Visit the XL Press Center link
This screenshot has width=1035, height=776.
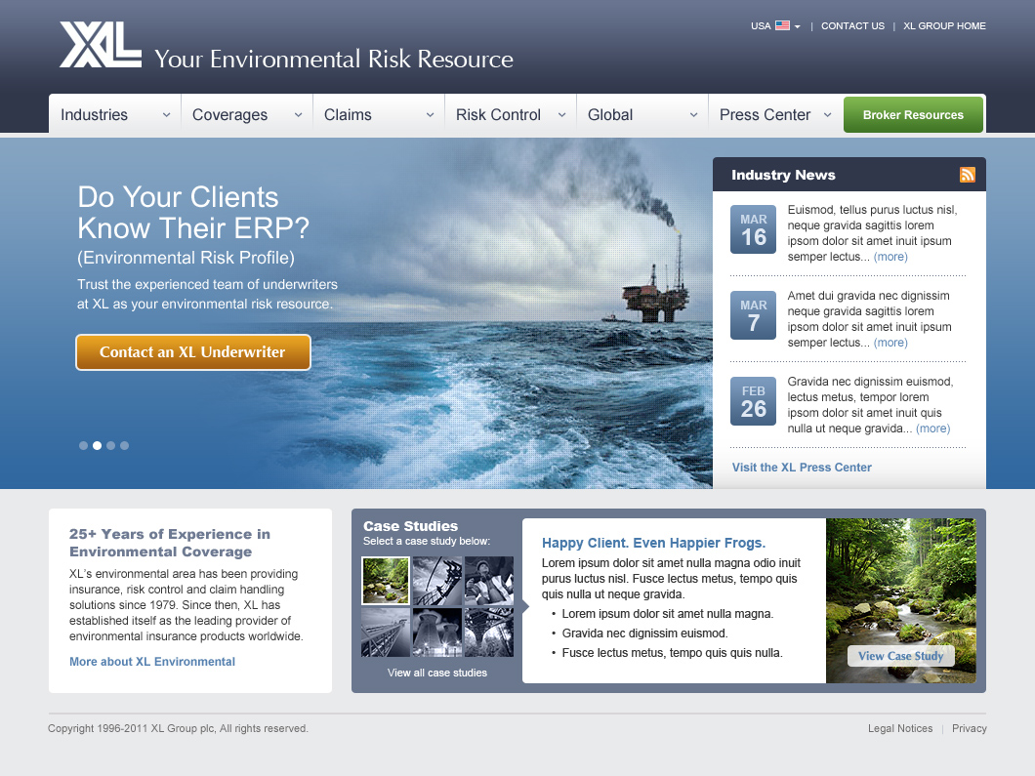click(802, 468)
